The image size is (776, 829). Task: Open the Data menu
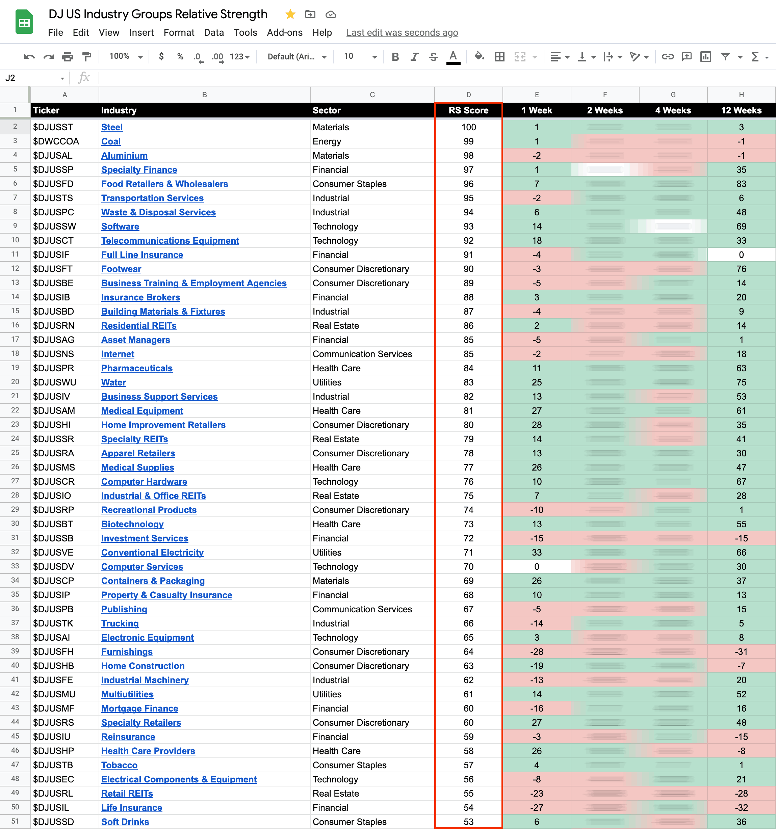point(214,32)
